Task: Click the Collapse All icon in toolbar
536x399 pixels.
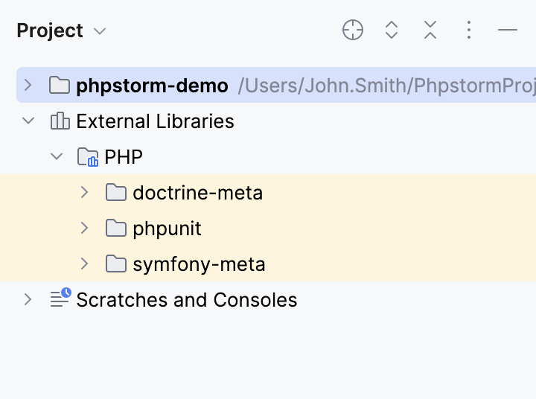Action: click(x=430, y=31)
